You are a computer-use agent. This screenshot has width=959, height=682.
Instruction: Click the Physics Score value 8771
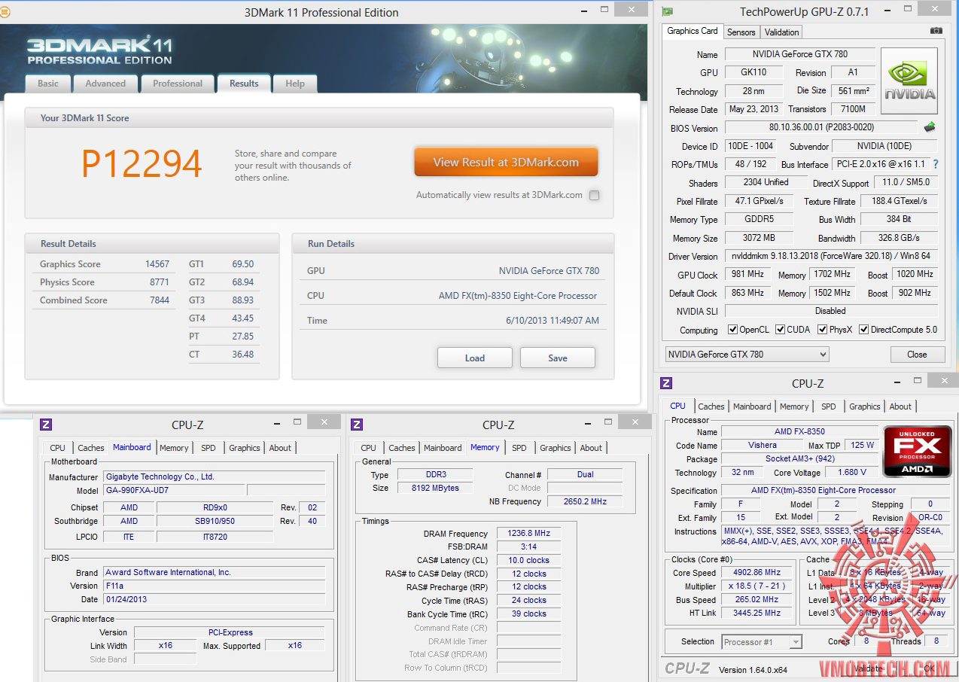tap(160, 282)
